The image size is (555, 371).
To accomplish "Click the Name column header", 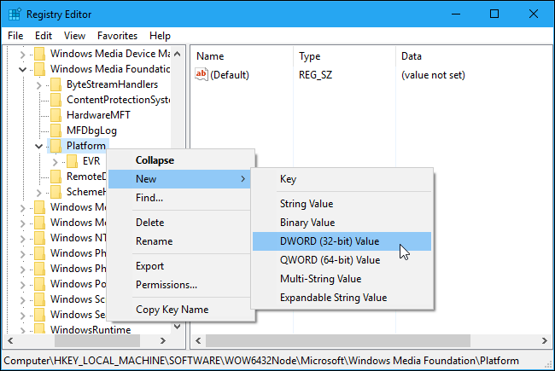I will click(210, 55).
